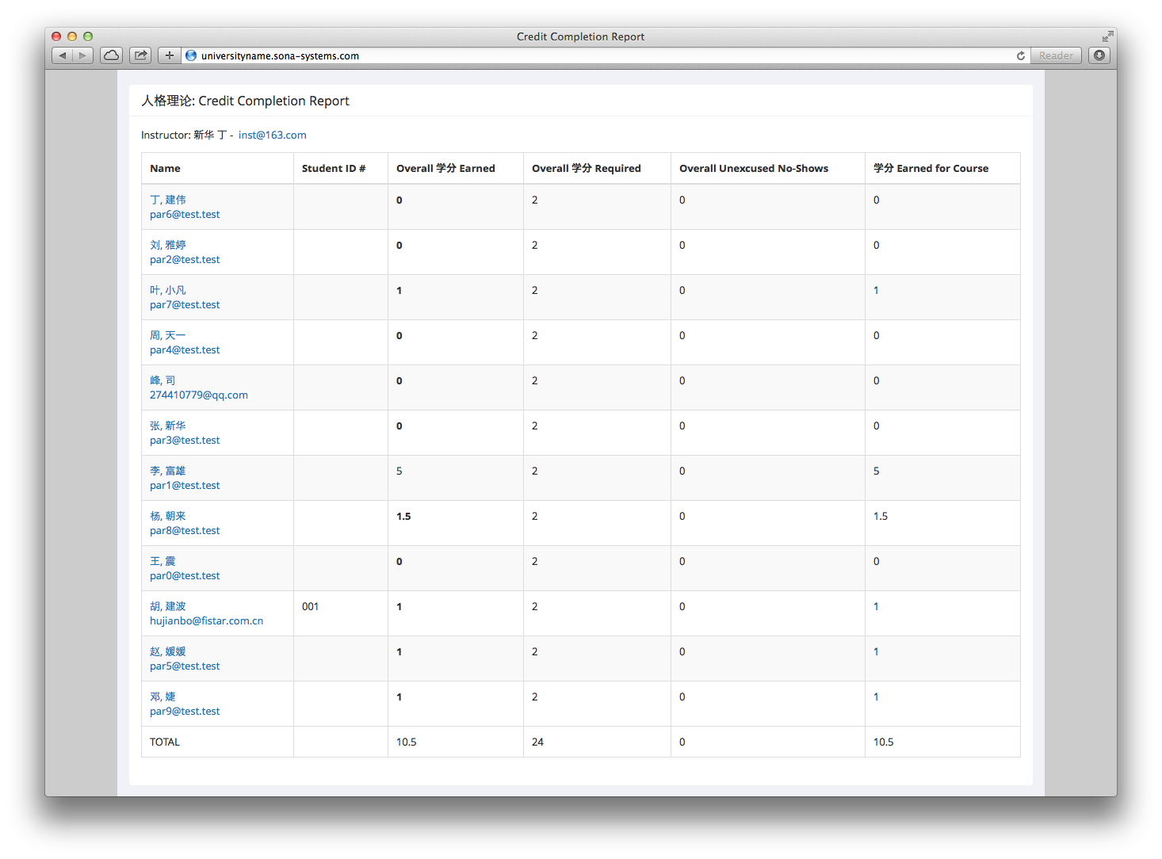Open participant 胡, 建波 link

click(168, 606)
